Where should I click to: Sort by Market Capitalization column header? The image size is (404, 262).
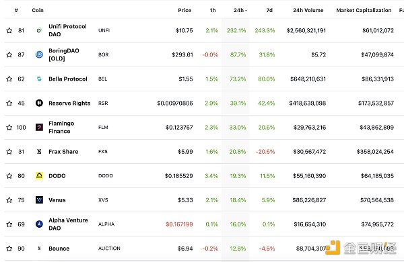point(364,10)
